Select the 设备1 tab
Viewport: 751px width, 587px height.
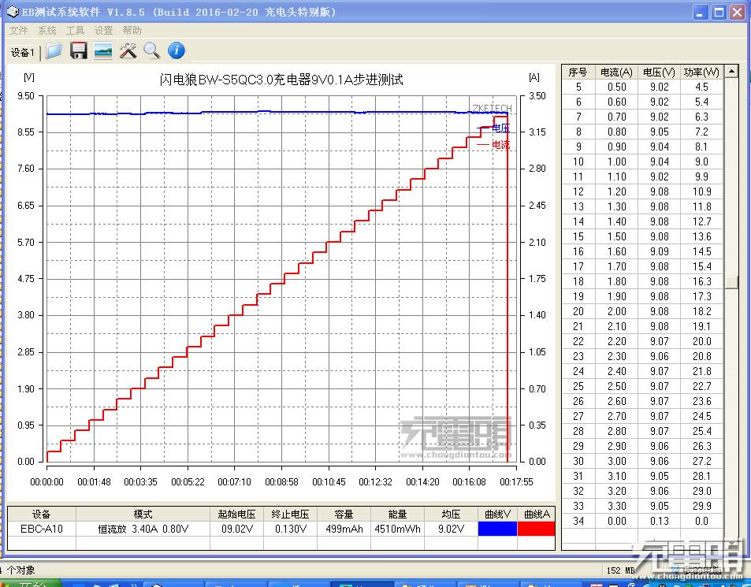[x=23, y=52]
